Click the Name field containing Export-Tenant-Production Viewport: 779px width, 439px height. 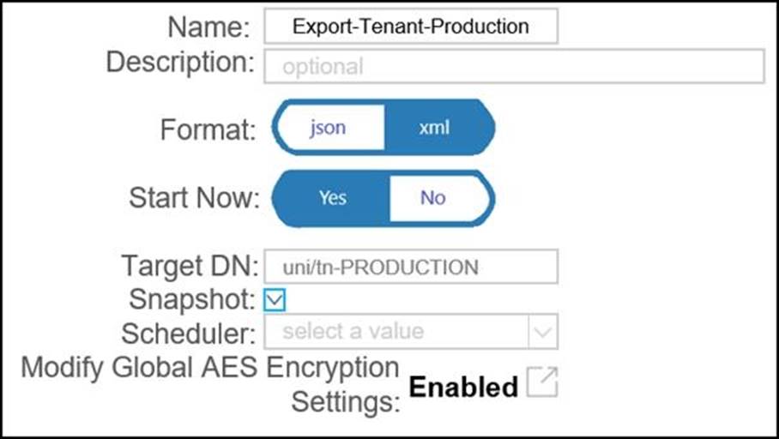tap(411, 27)
